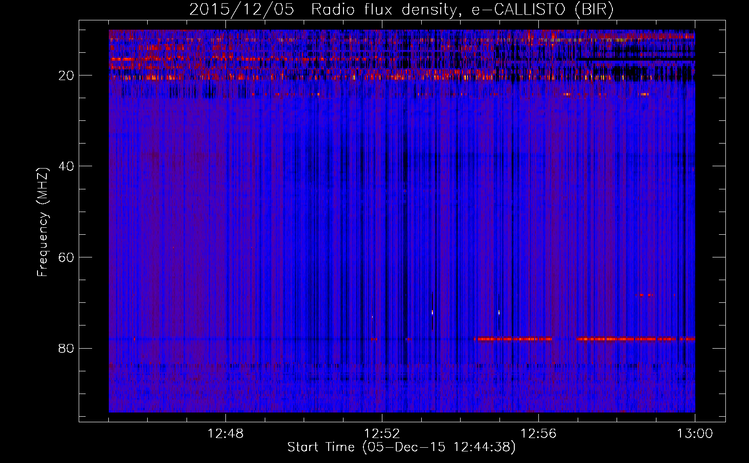Click the white spike near 12:53
This screenshot has width=749, height=463.
432,312
